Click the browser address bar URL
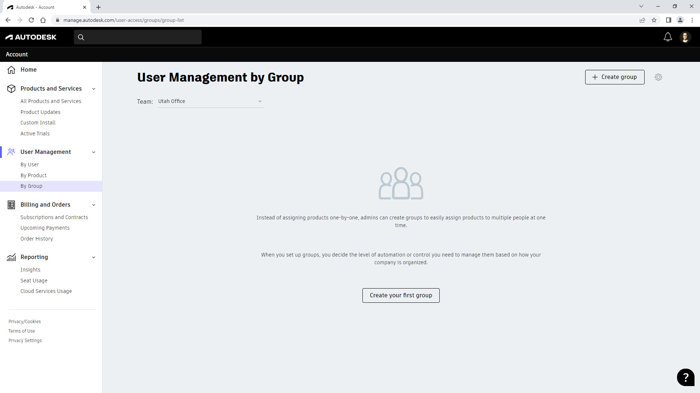 pyautogui.click(x=124, y=20)
